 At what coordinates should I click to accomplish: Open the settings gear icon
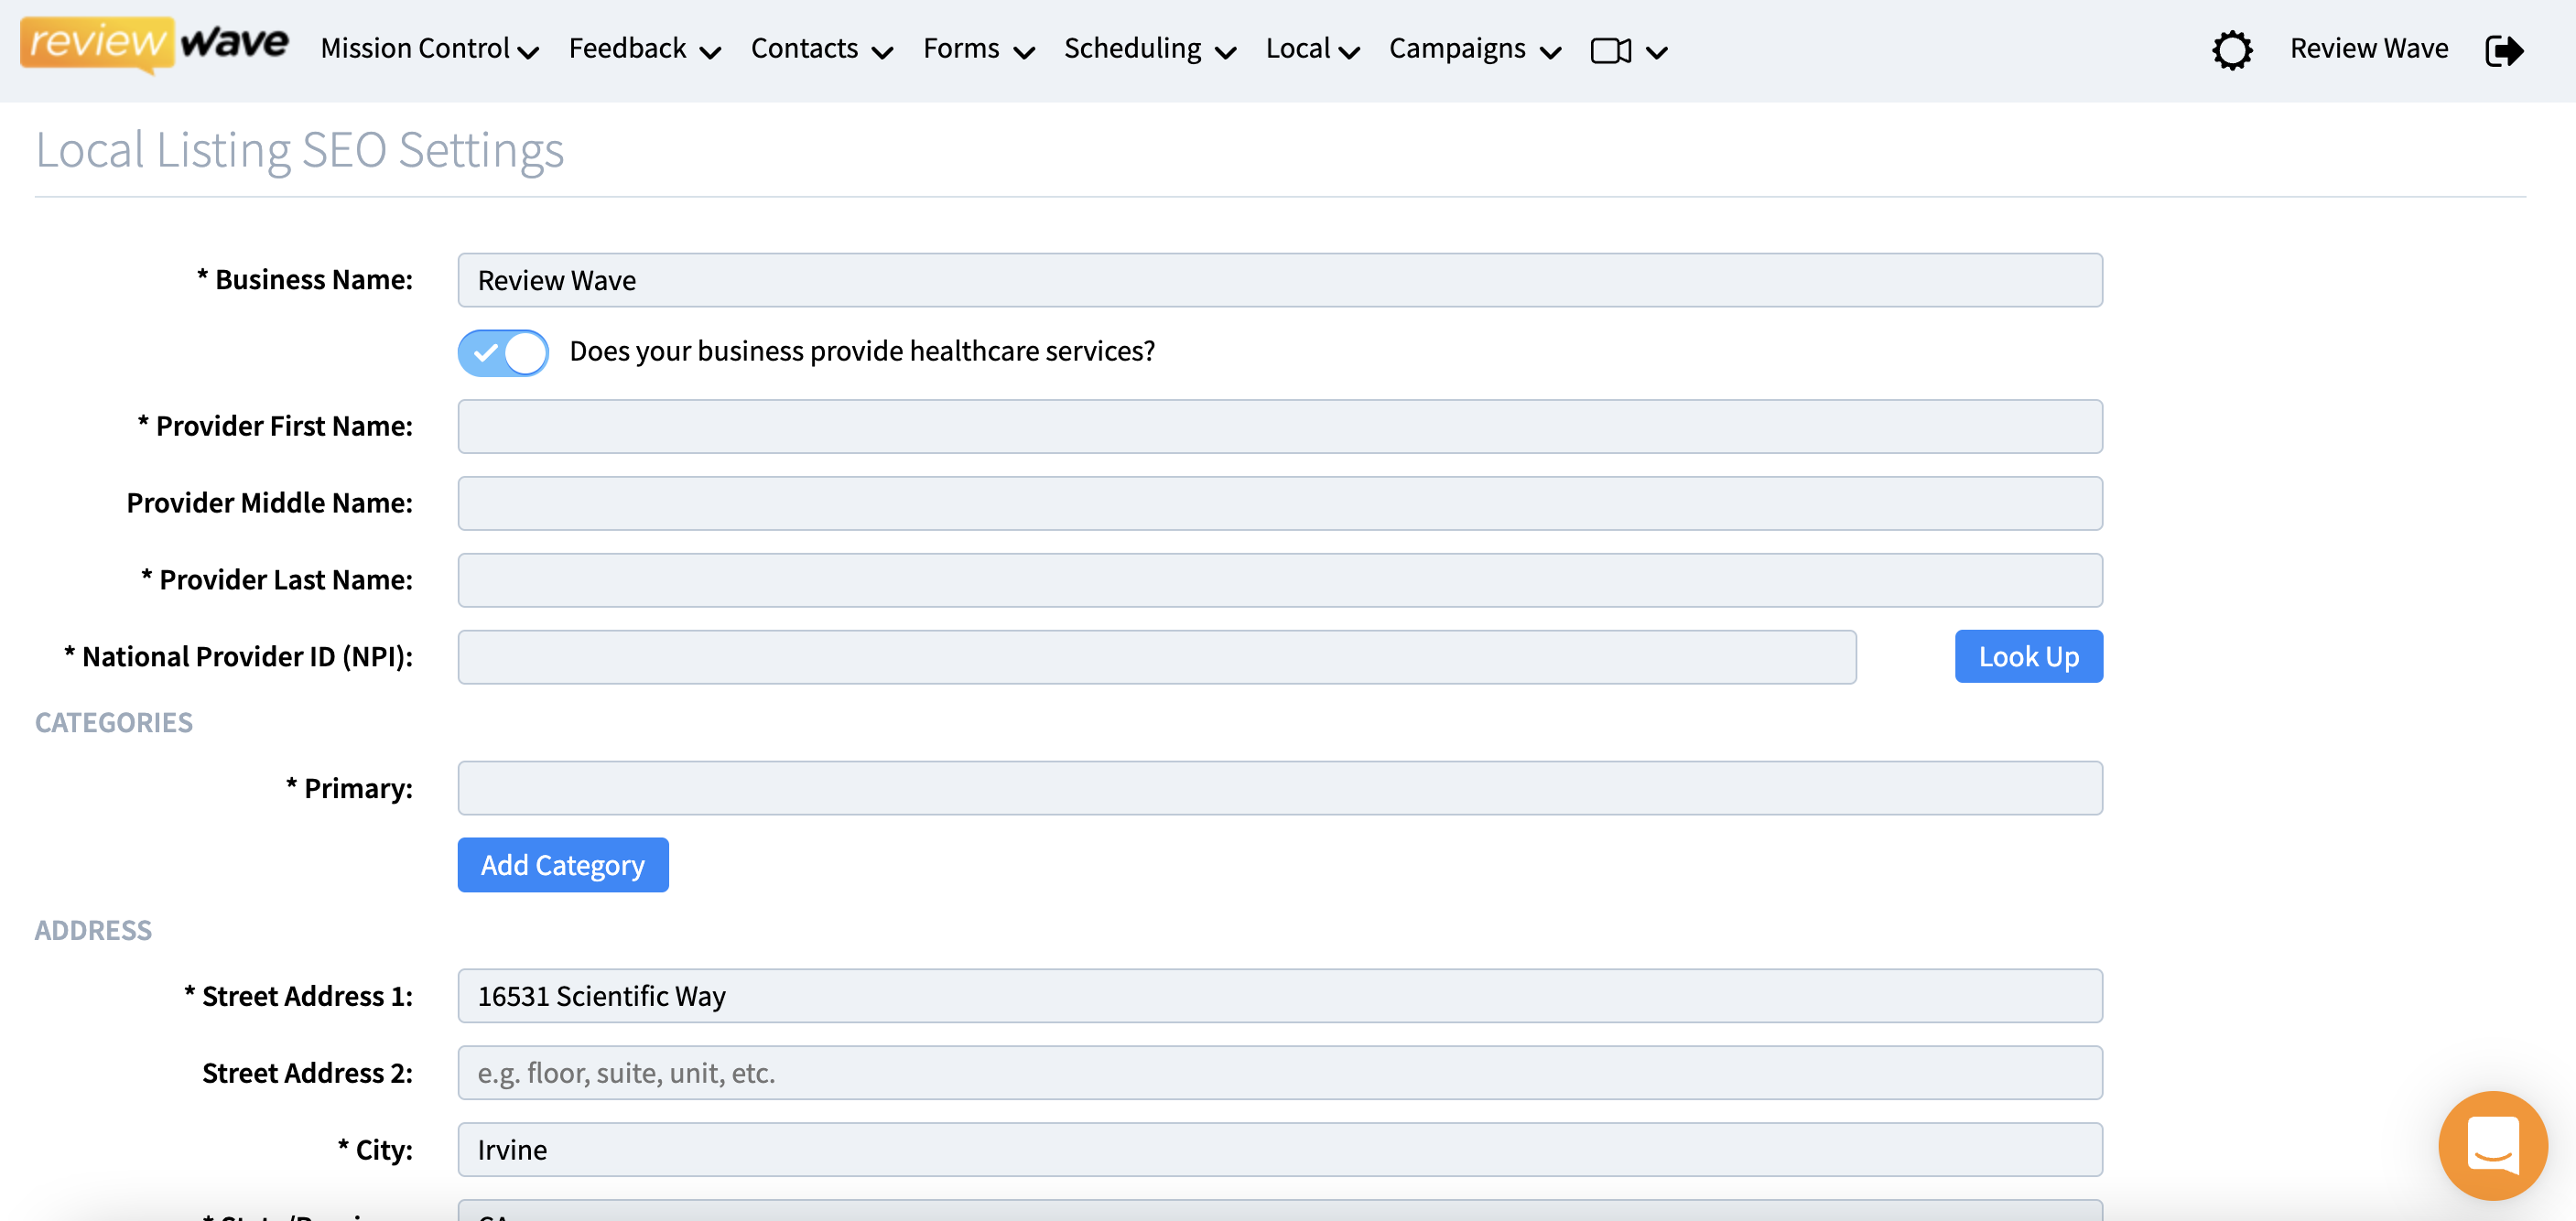2231,50
